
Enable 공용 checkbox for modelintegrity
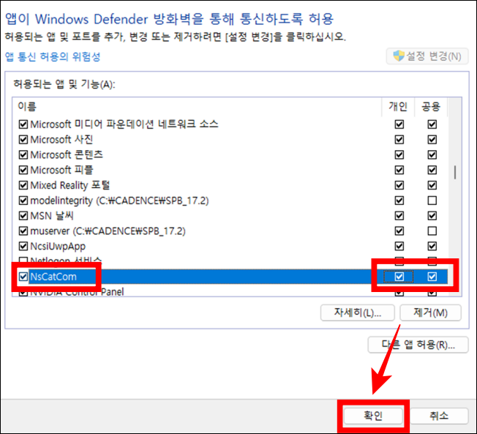[432, 201]
